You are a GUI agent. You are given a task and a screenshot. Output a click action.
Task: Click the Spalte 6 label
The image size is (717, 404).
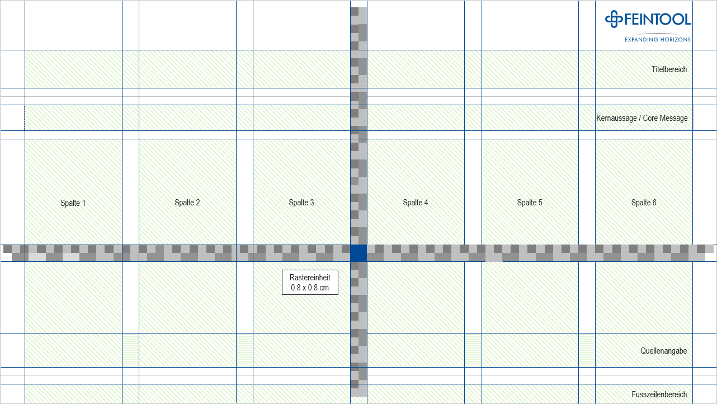click(644, 203)
